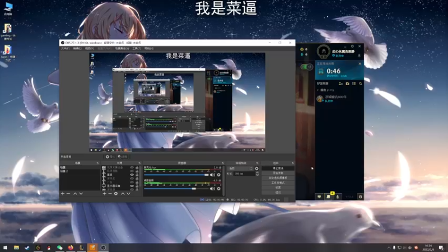Click the microphone icon in League client footer
Screen dimensions: 448x252
(338, 197)
